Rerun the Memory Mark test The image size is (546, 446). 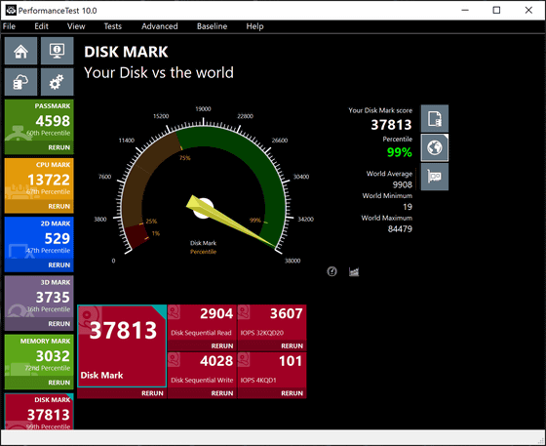[59, 383]
